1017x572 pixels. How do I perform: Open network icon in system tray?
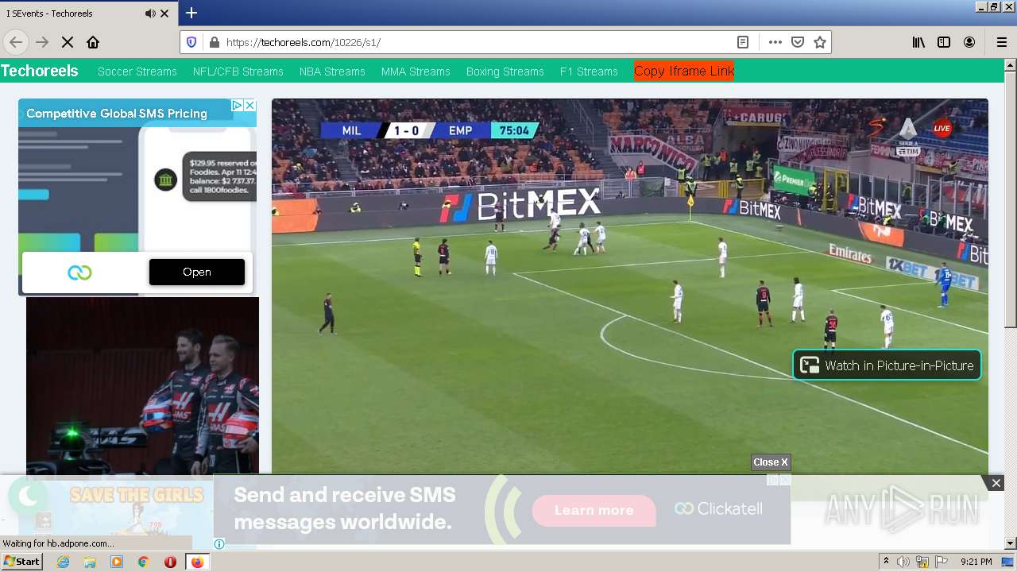click(922, 562)
